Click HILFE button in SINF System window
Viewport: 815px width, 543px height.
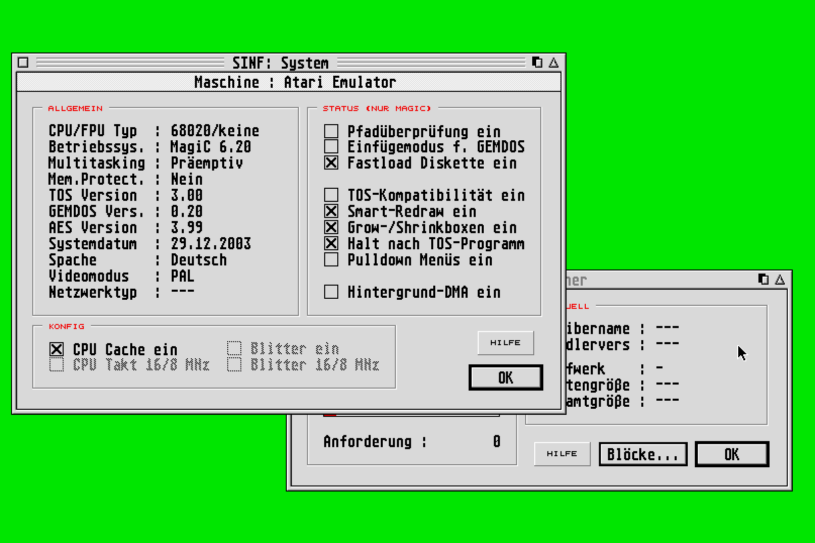coord(505,343)
